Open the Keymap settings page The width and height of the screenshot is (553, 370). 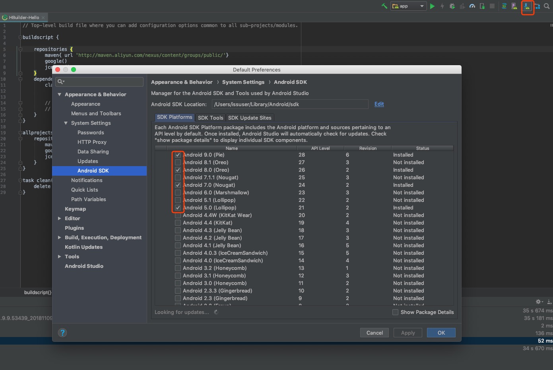tap(75, 209)
